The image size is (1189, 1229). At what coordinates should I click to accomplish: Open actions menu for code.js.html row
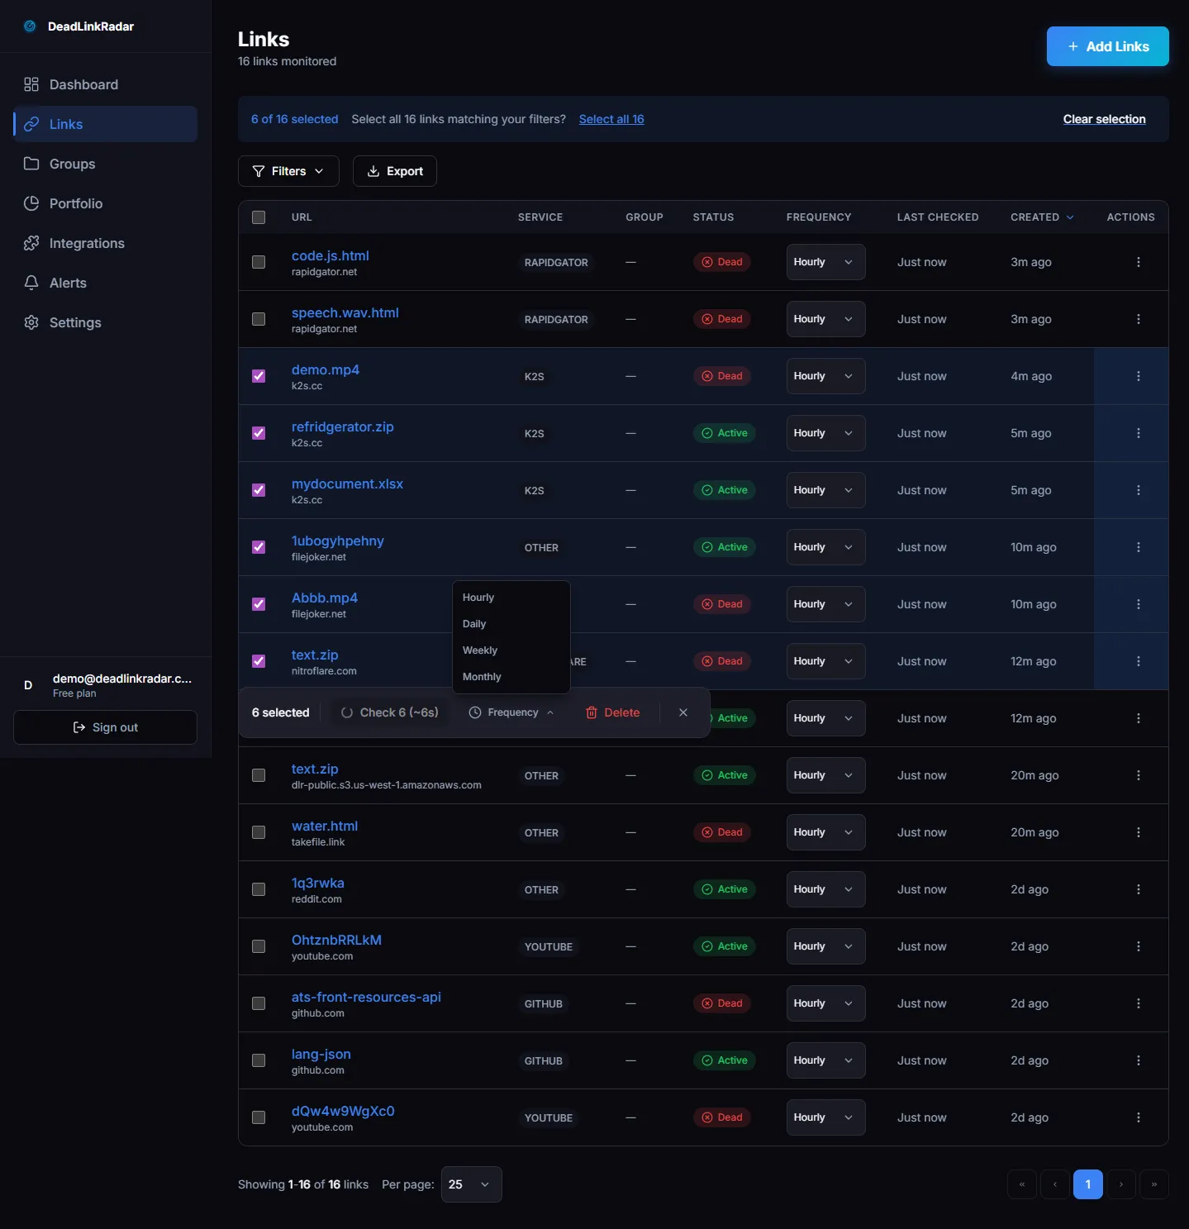(1138, 262)
